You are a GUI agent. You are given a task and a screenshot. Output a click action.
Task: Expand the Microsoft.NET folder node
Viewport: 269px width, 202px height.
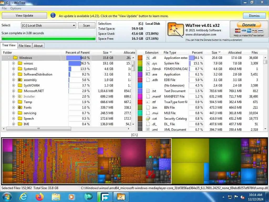click(14, 91)
